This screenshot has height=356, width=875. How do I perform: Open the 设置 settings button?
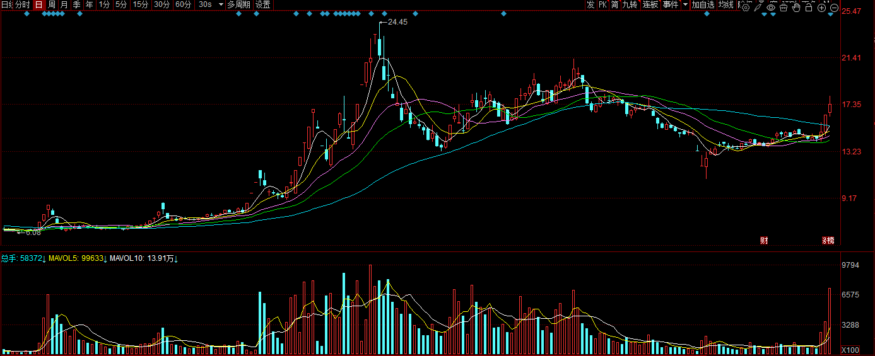(x=263, y=4)
